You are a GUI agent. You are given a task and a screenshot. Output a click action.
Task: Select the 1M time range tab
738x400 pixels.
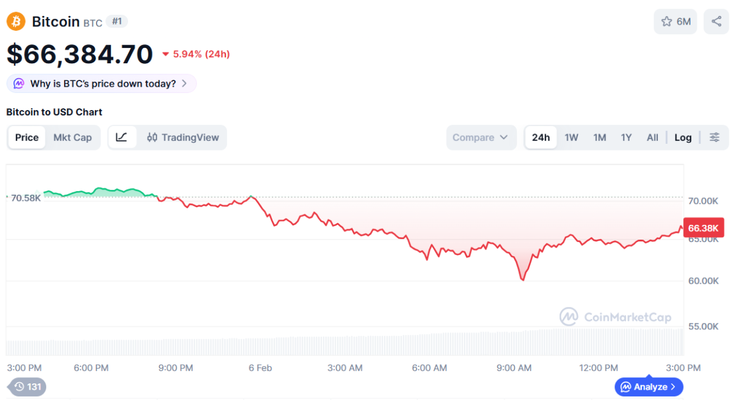click(600, 138)
